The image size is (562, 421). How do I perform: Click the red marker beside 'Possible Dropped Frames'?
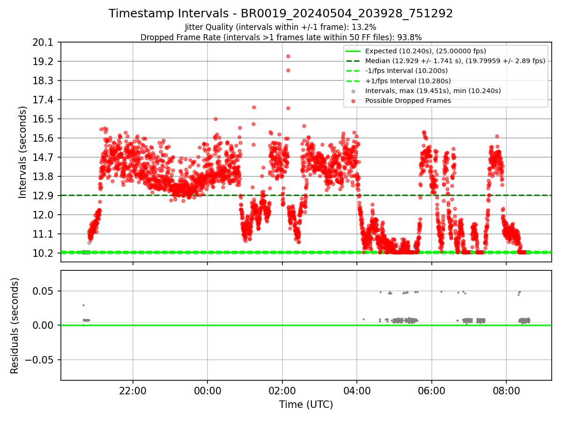354,101
